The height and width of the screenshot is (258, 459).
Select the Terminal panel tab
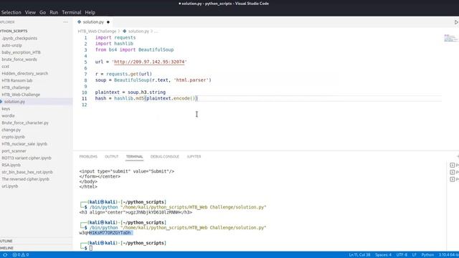pyautogui.click(x=134, y=156)
